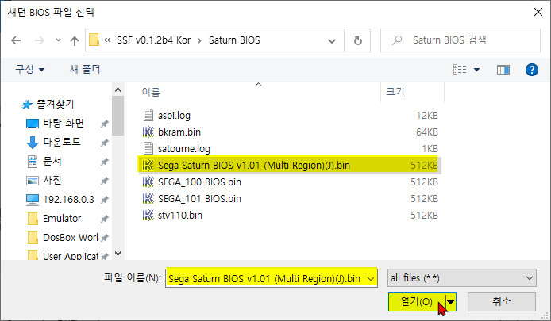The width and height of the screenshot is (551, 321).
Task: Select the satourne.log file
Action: pos(290,148)
